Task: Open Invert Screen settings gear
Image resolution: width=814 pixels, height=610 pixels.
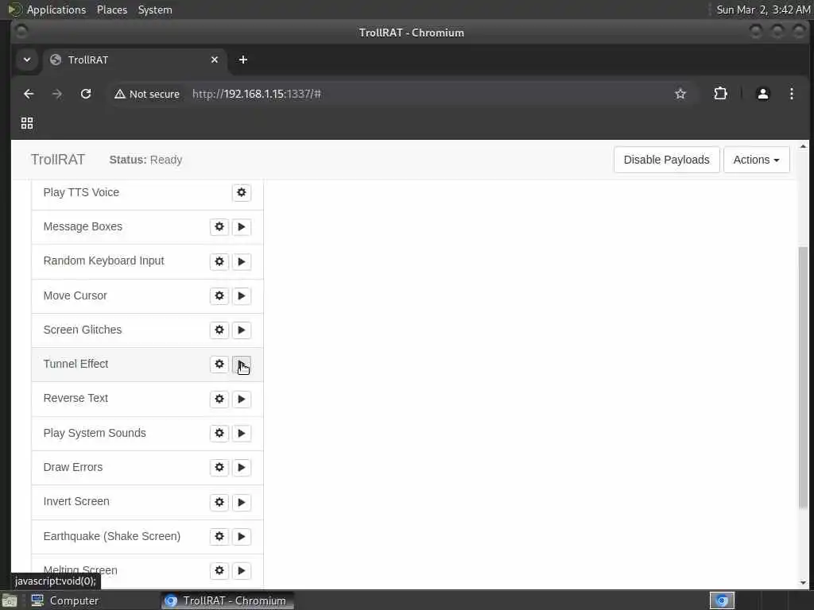Action: (x=219, y=502)
